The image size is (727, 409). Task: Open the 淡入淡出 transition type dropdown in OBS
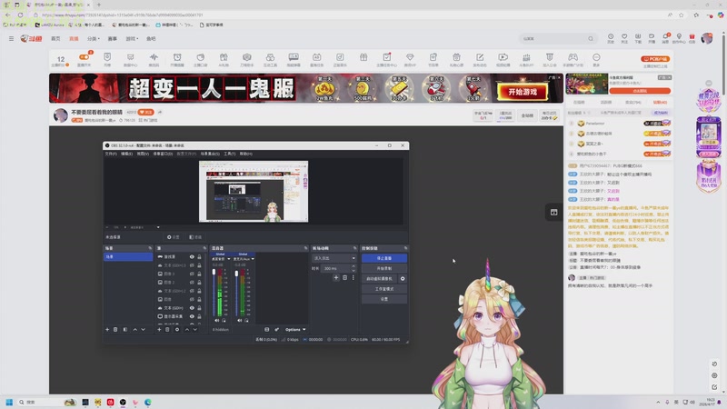coord(334,258)
